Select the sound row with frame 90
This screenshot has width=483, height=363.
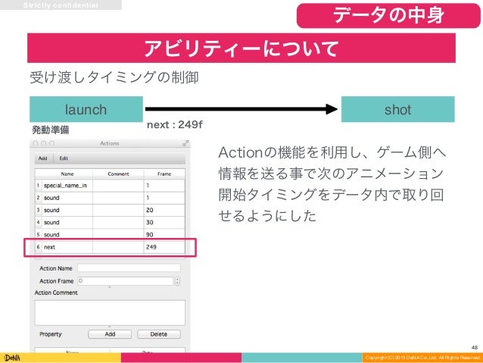pyautogui.click(x=110, y=235)
